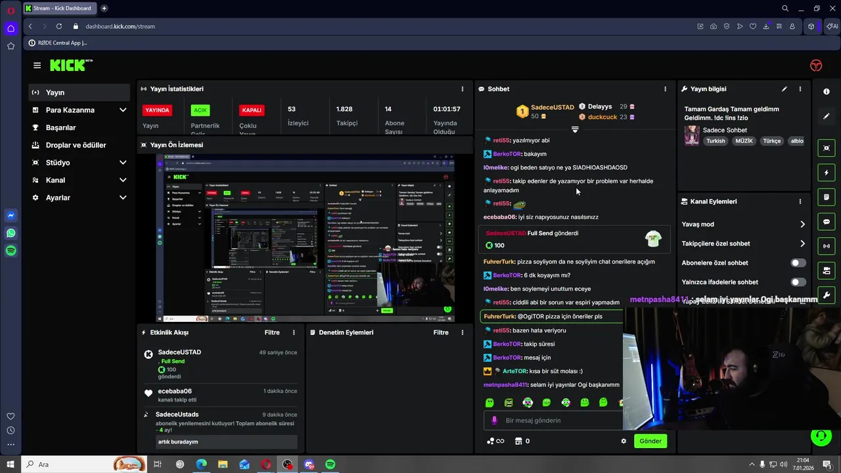Screen dimensions: 841x473
Task: Click the browser address bar URL
Action: point(120,26)
